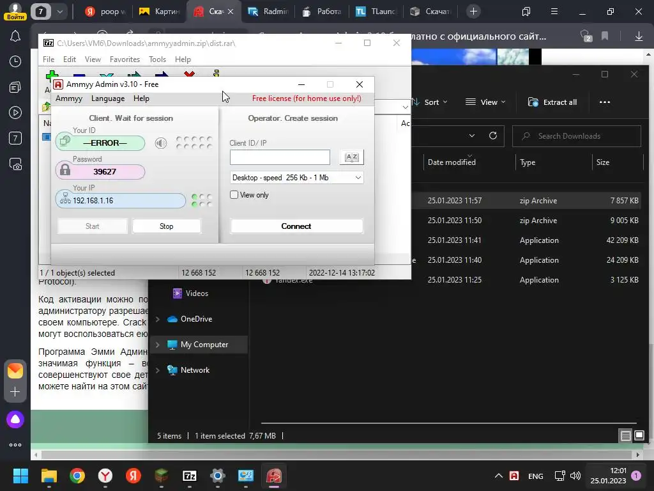
Task: Open the contact book A-Z icon
Action: click(352, 157)
